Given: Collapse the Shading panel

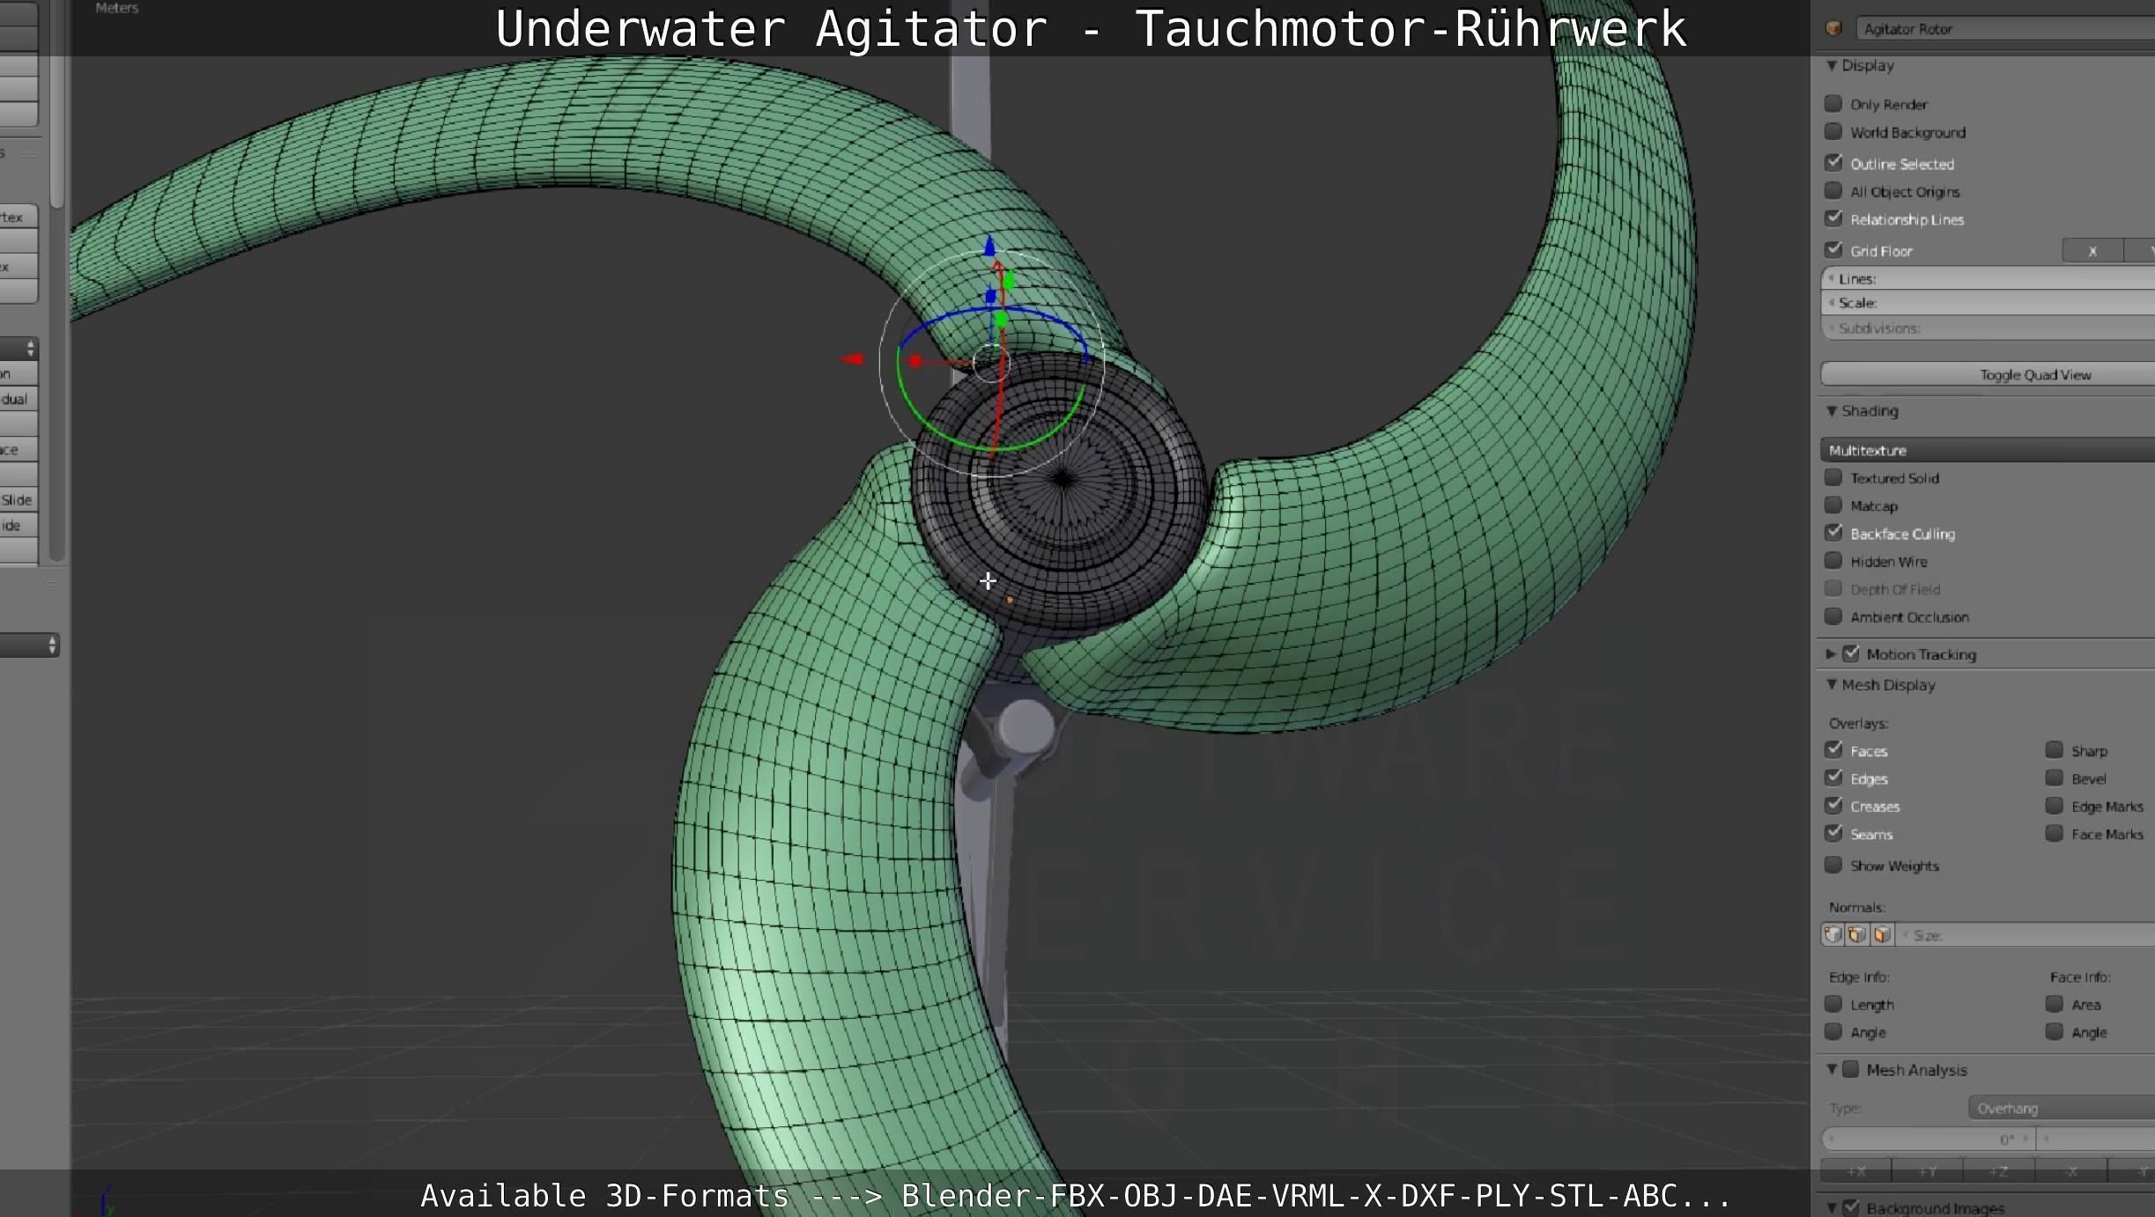Looking at the screenshot, I should click(x=1832, y=411).
